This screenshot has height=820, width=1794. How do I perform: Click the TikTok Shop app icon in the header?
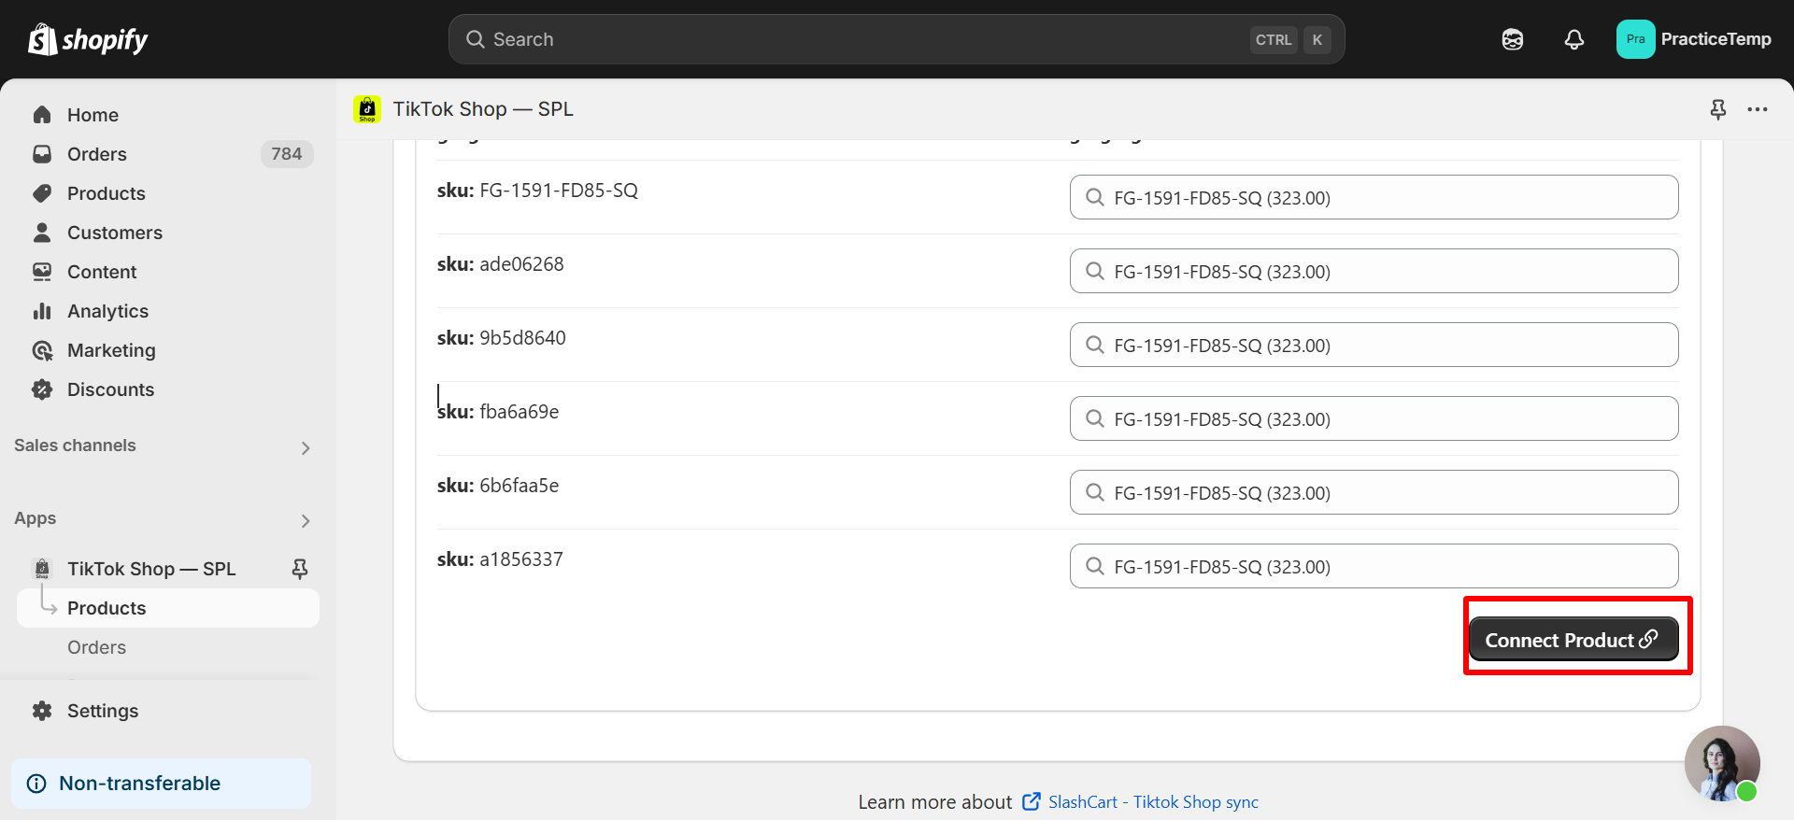tap(367, 109)
